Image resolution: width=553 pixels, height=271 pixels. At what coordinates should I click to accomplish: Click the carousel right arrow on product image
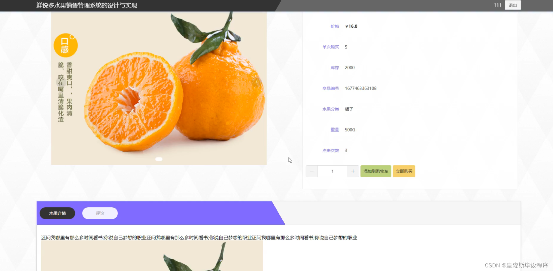click(257, 82)
